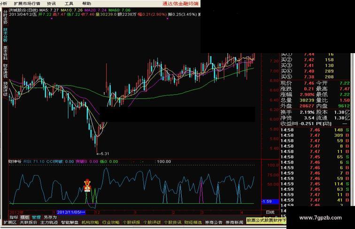Click the 现价 7.46 value
The image size is (355, 229).
309,83
